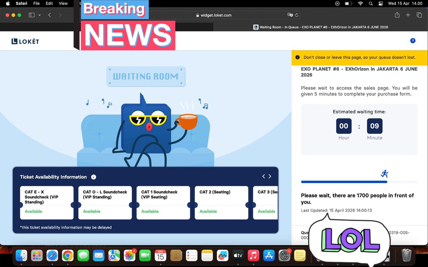Open the File menu
428x267 pixels.
coord(36,4)
